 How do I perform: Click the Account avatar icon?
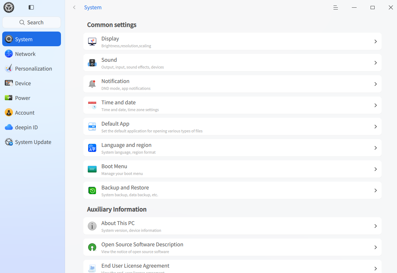click(x=9, y=112)
